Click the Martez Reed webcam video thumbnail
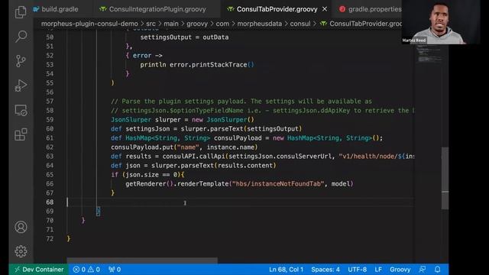Screen dimensions: 489x275 pos(441,22)
